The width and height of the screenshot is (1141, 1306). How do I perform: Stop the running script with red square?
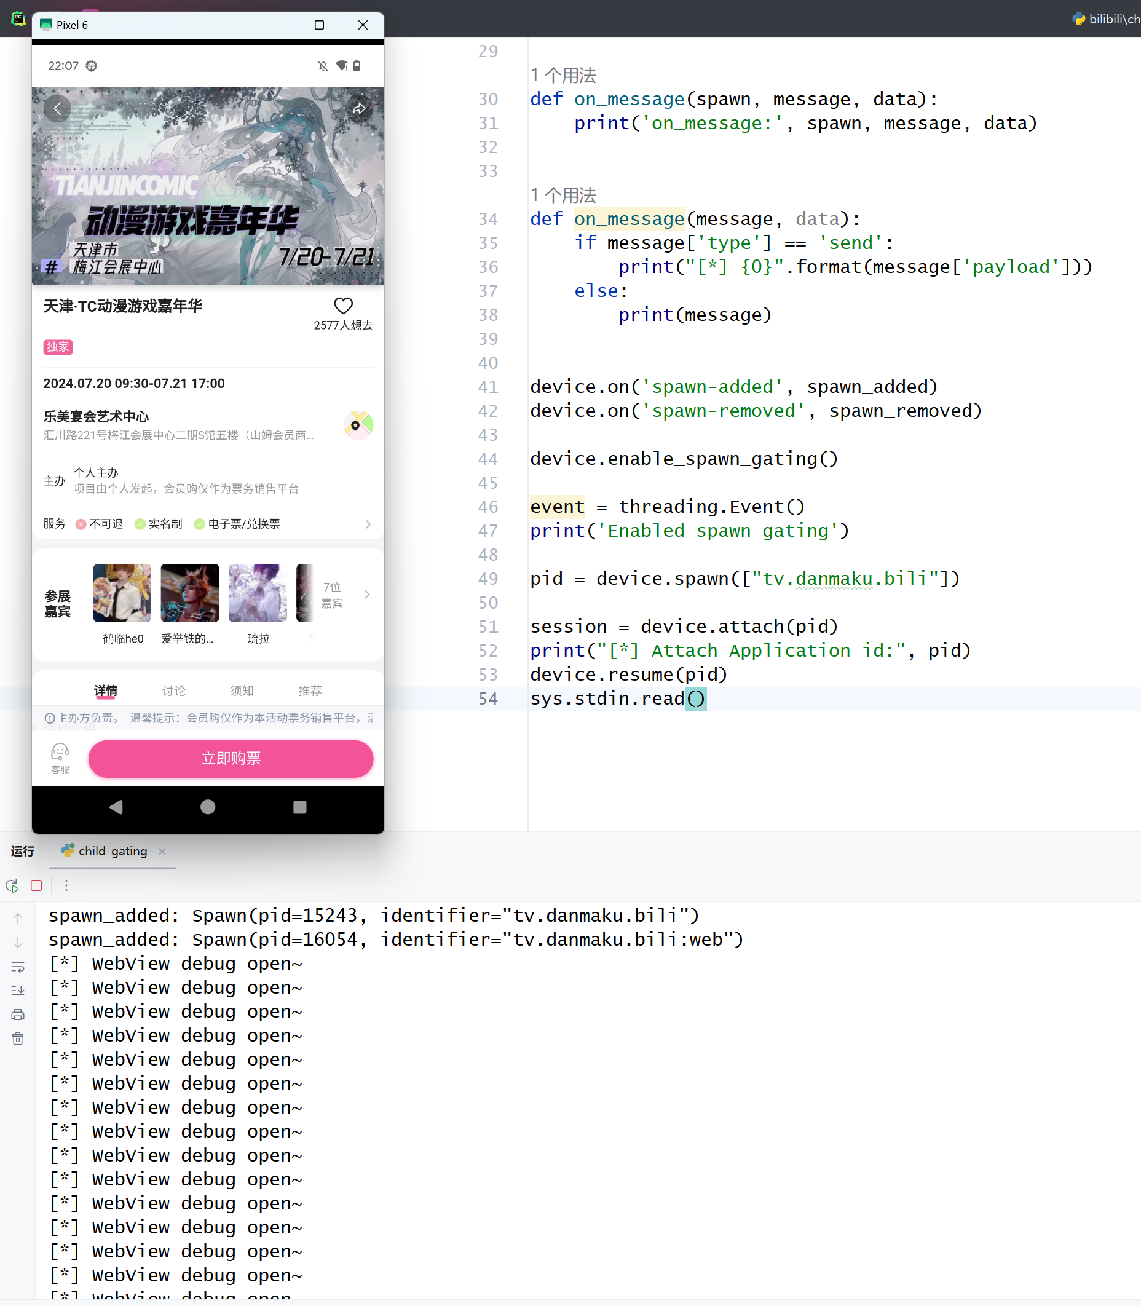tap(36, 885)
